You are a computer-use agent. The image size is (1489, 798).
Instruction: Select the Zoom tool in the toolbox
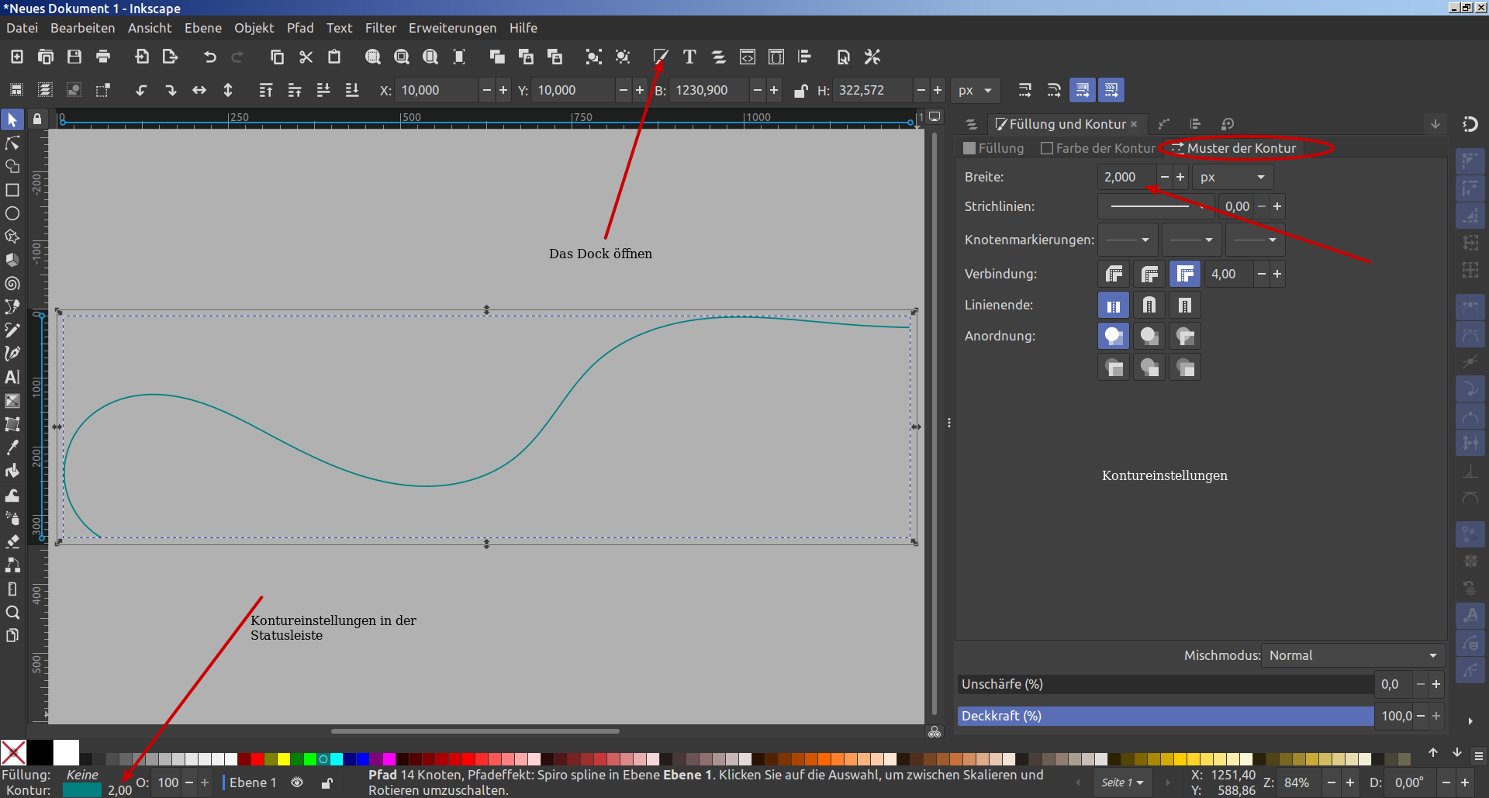tap(12, 613)
